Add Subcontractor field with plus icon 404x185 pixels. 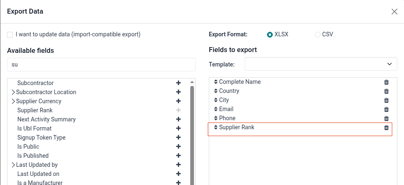tap(178, 83)
